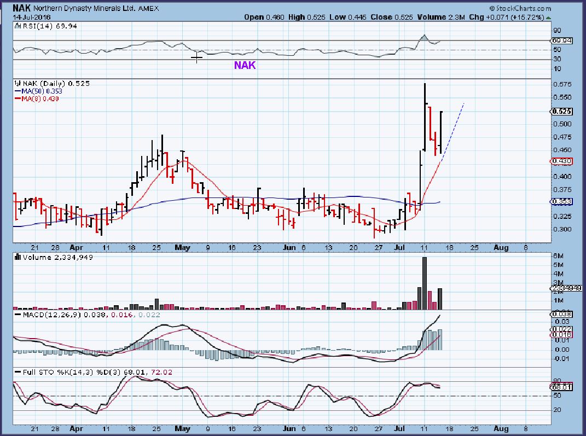586x436 pixels.
Task: Open the StockCharts.com link
Action: click(x=523, y=8)
